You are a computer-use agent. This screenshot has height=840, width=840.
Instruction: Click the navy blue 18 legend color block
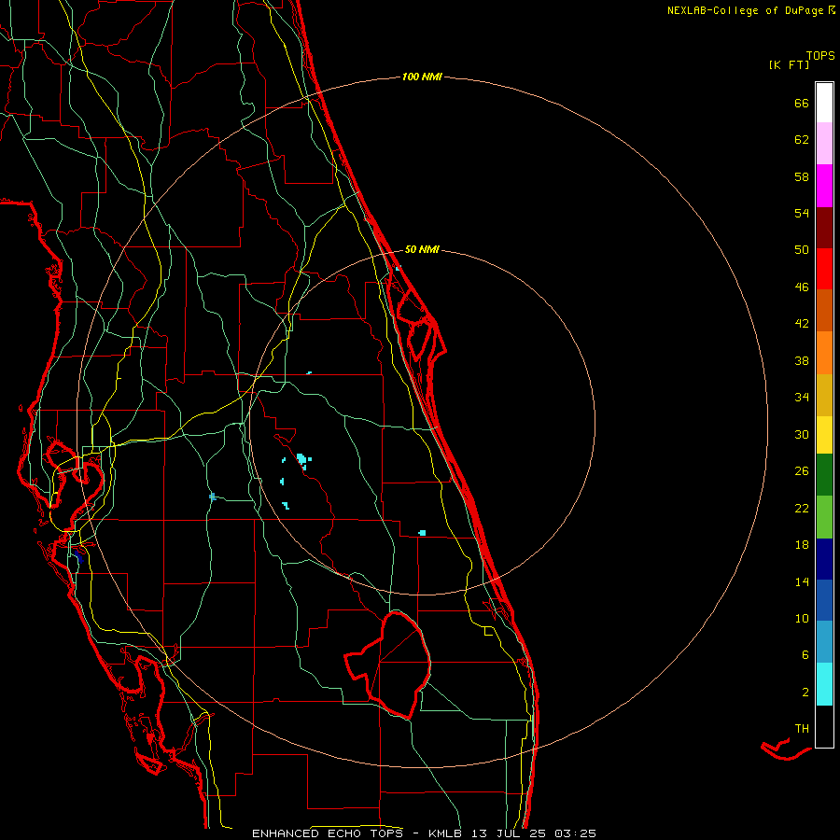[x=824, y=559]
